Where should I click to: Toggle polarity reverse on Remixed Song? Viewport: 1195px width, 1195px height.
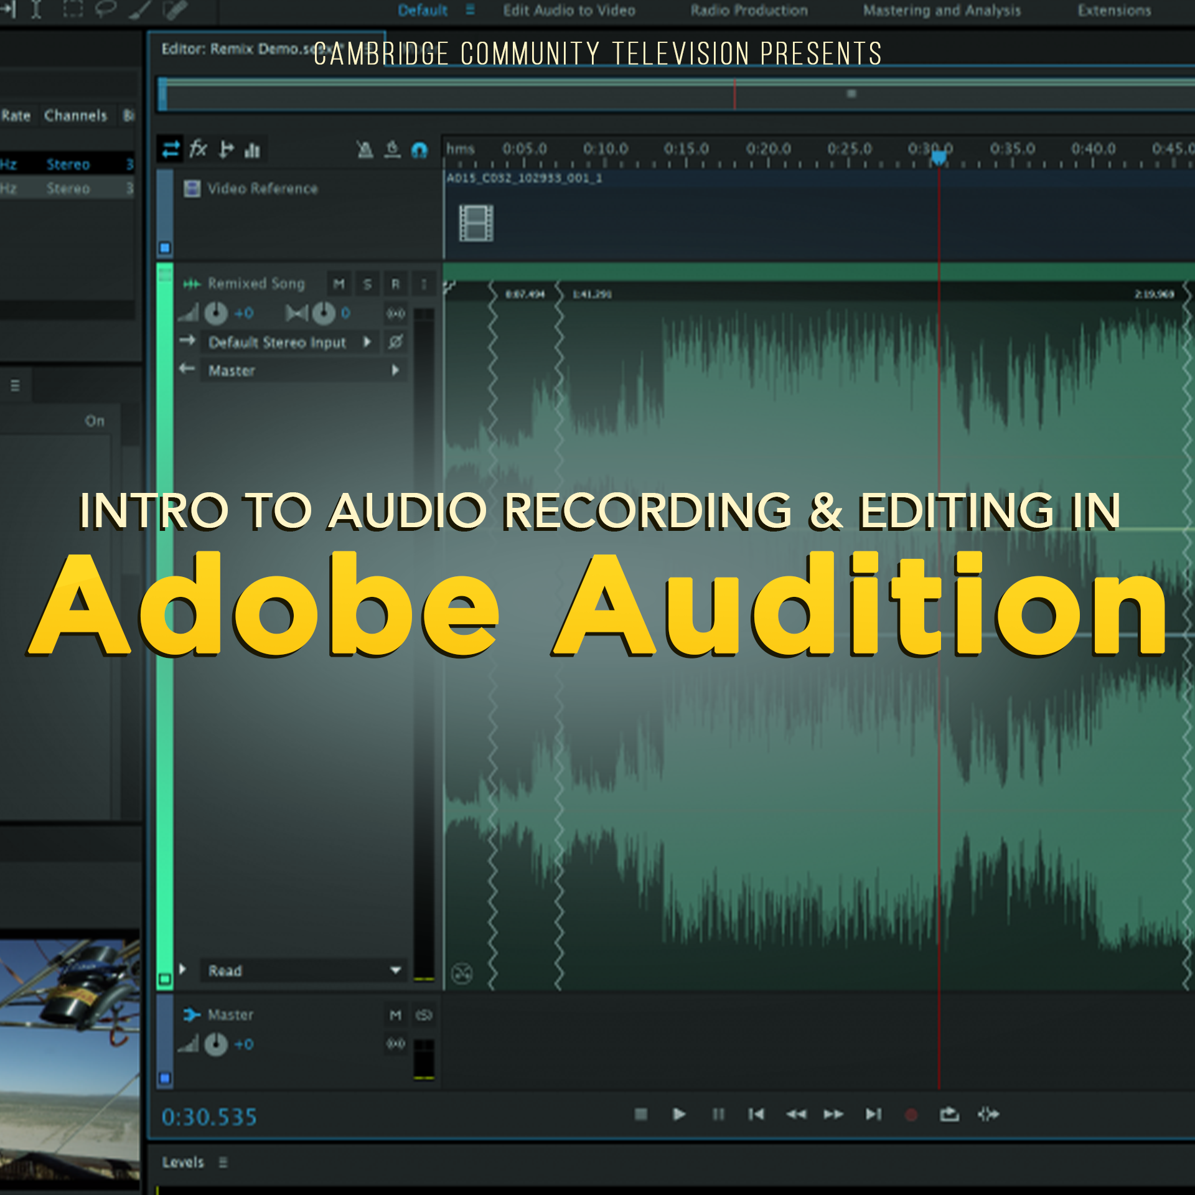click(395, 342)
